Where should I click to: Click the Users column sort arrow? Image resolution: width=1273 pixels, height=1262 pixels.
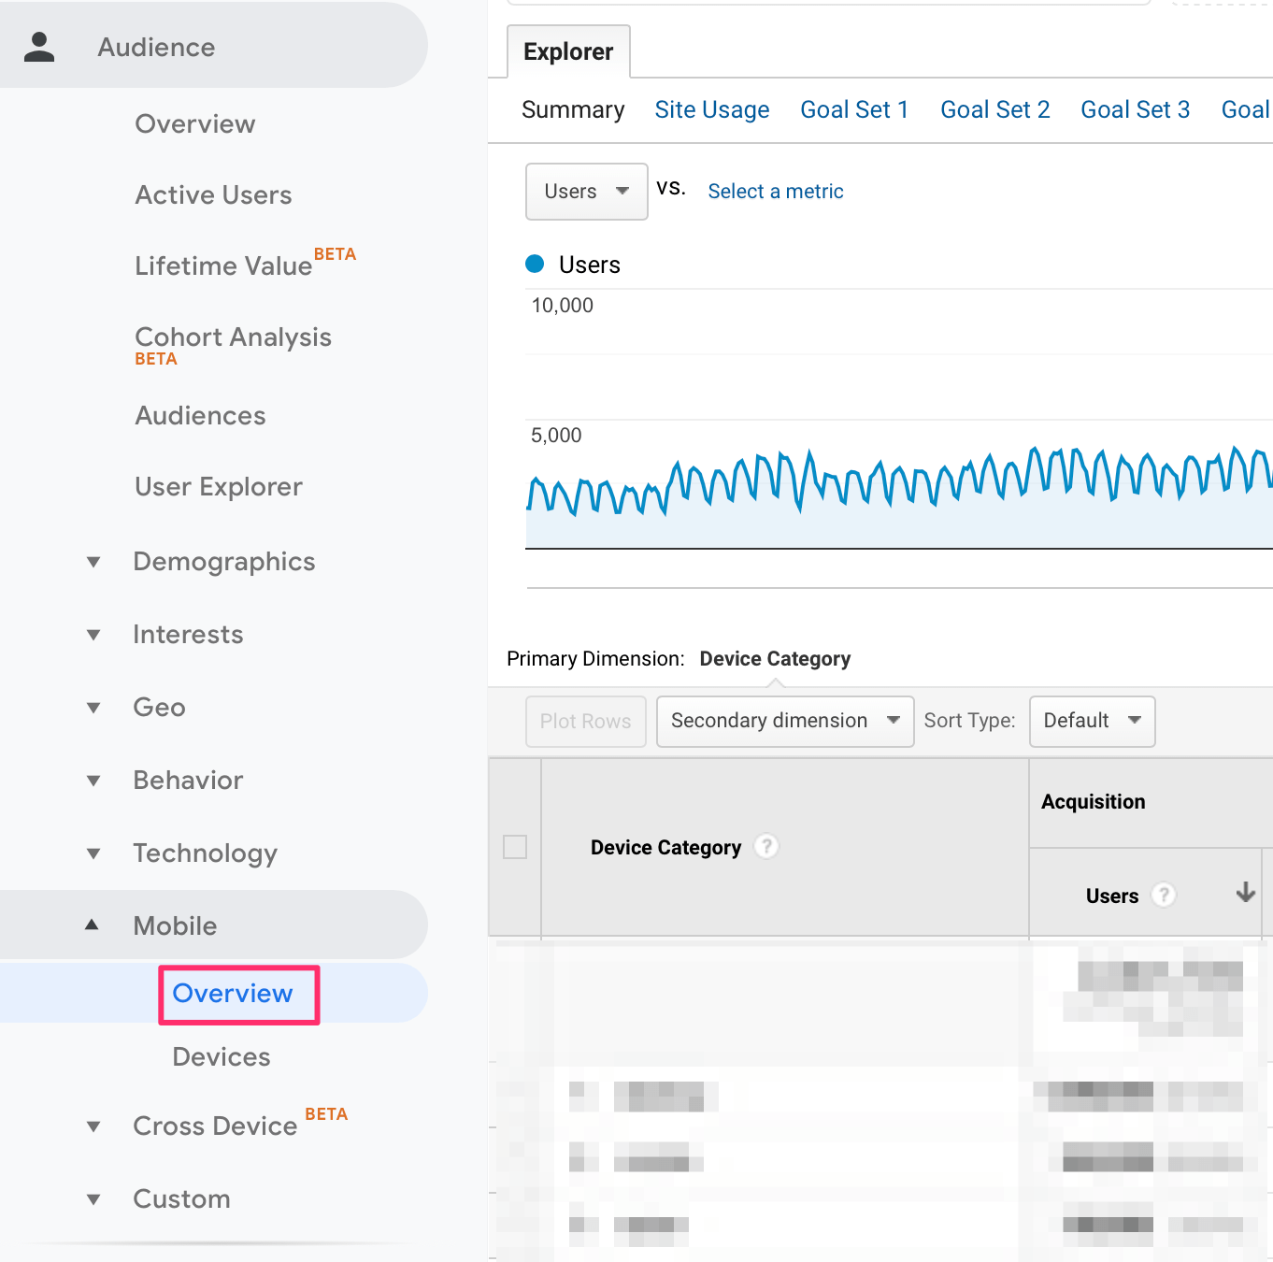tap(1245, 893)
